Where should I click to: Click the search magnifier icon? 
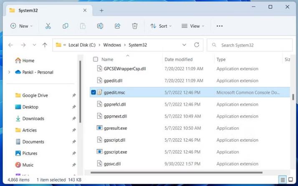tap(214, 45)
